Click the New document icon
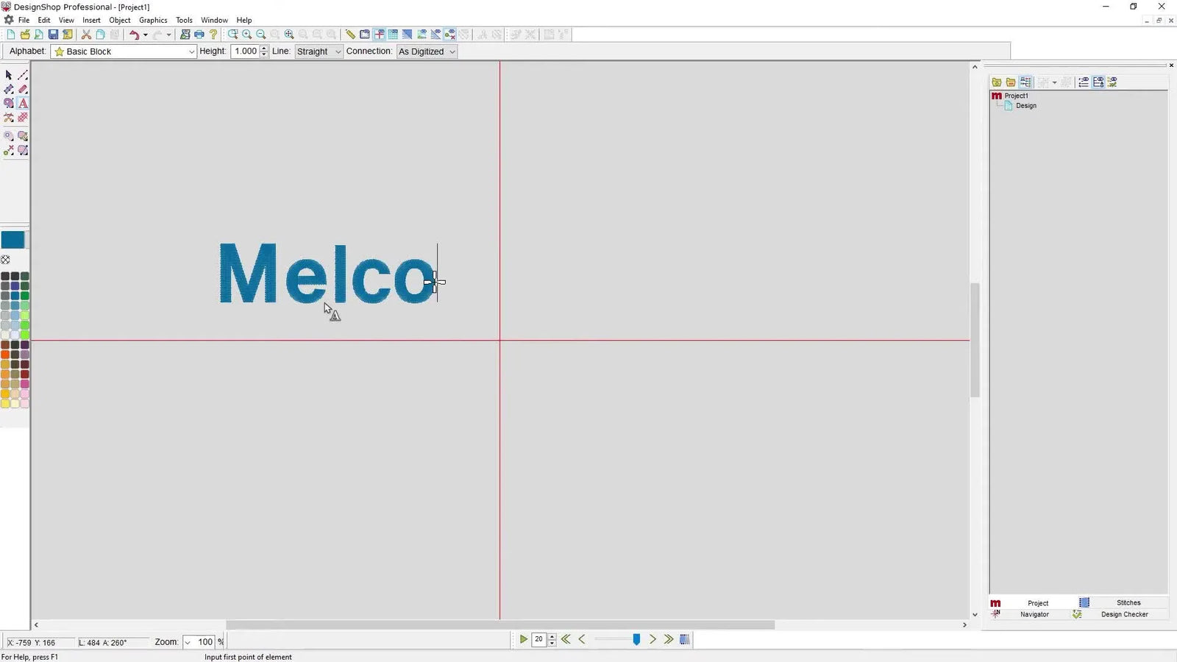Image resolution: width=1177 pixels, height=662 pixels. (11, 35)
